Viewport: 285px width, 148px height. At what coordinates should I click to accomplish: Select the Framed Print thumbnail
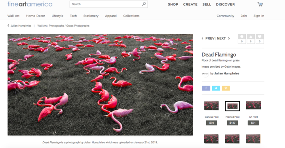point(232,106)
